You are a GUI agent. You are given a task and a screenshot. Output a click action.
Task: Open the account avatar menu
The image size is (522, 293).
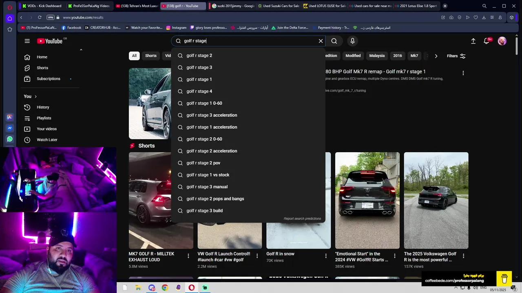(502, 41)
